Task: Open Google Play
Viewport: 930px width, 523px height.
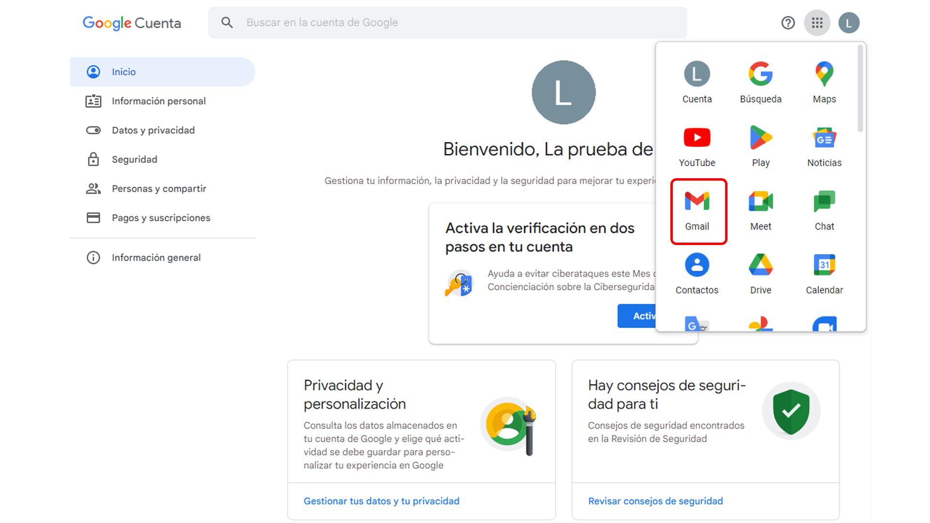Action: click(x=760, y=145)
